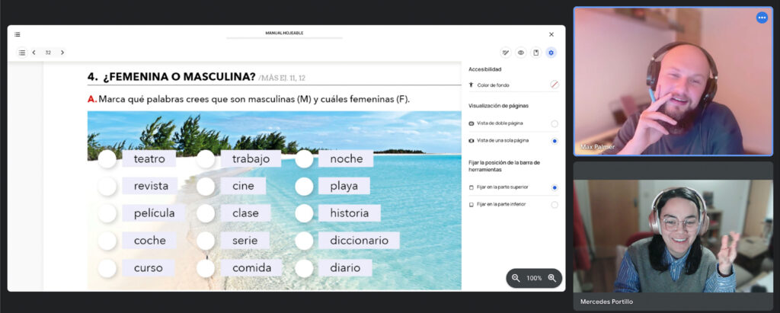Select Fijar en la parte inferior

point(555,205)
